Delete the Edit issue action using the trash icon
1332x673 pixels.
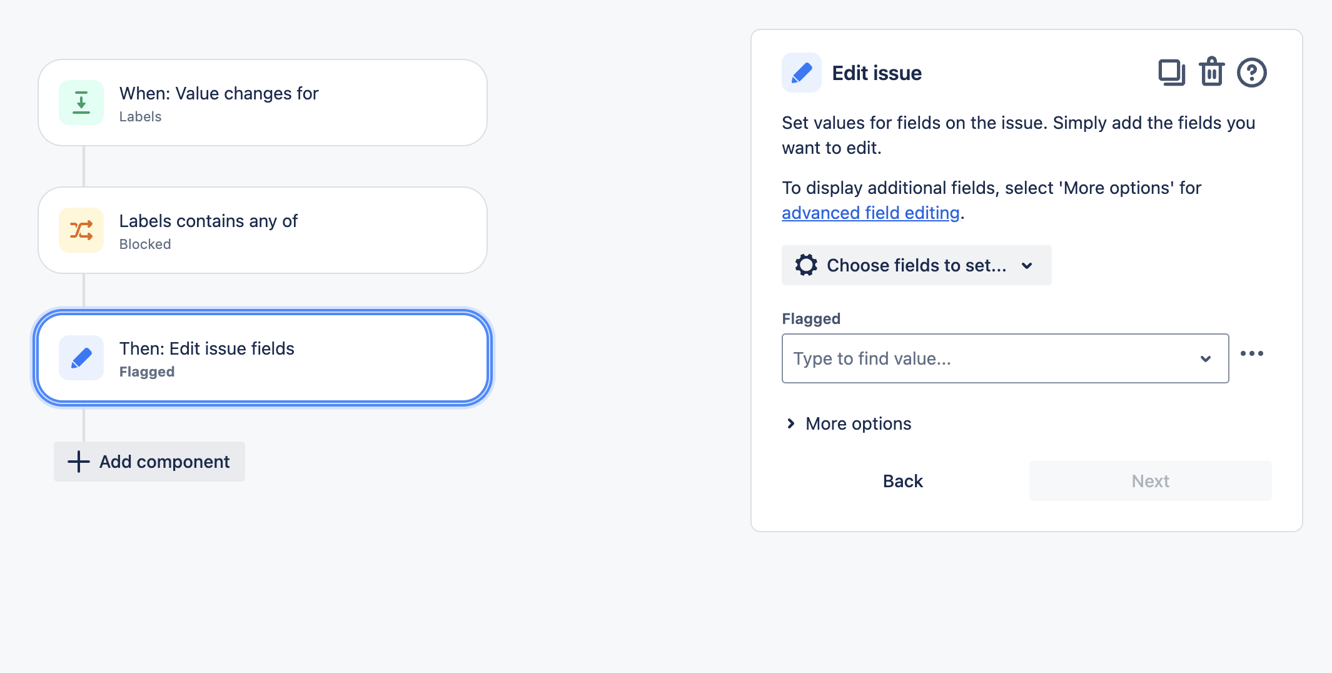[x=1211, y=73]
